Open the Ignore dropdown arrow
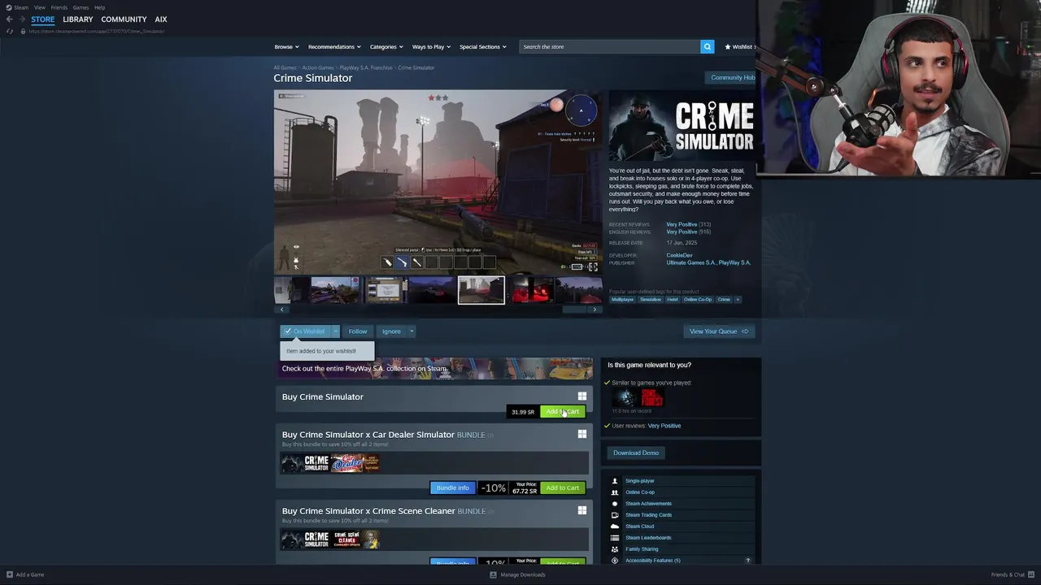Screen dimensions: 1041x585 (412, 331)
